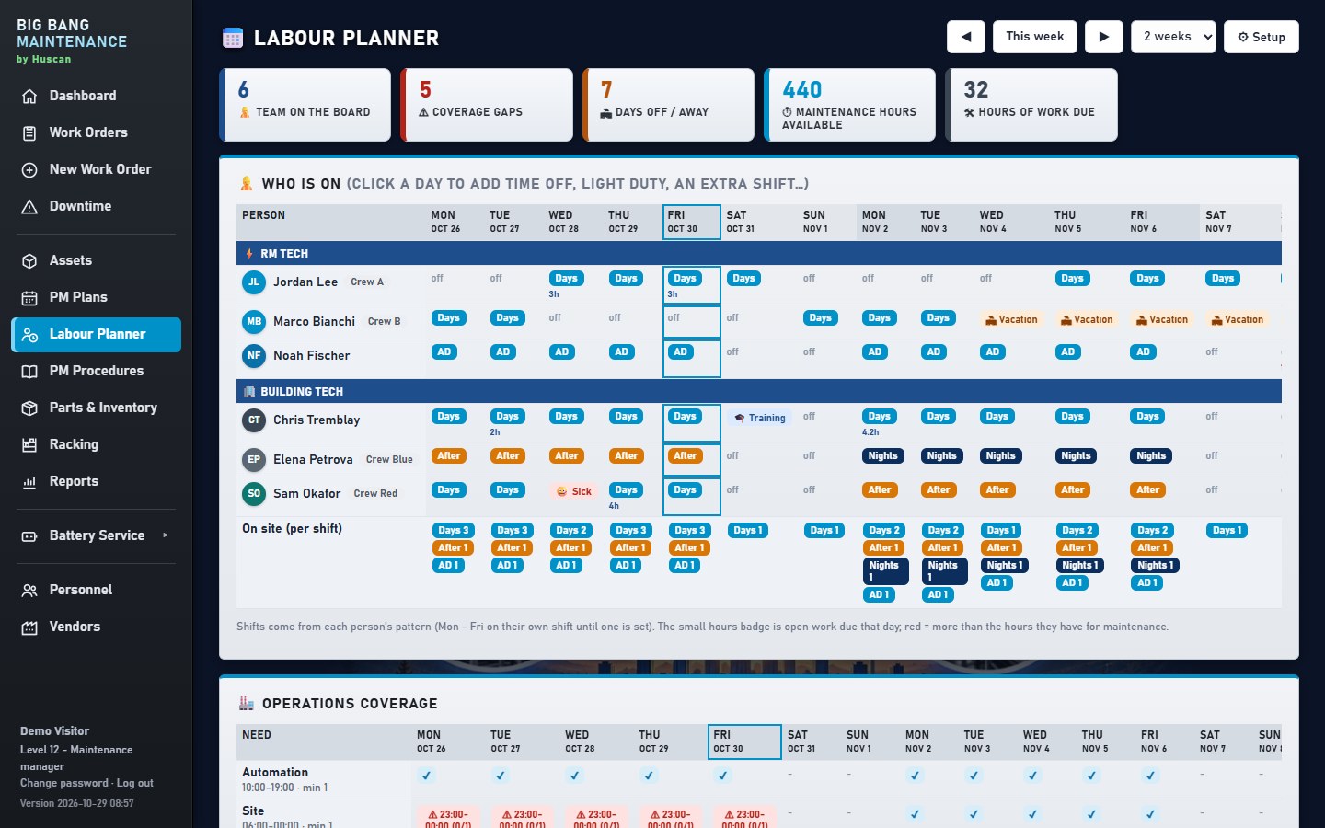Click Jordan Lee's Days shift on Sat Oct 31
The image size is (1325, 828).
743,279
